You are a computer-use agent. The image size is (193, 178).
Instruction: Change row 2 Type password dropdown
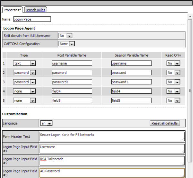tap(24, 73)
